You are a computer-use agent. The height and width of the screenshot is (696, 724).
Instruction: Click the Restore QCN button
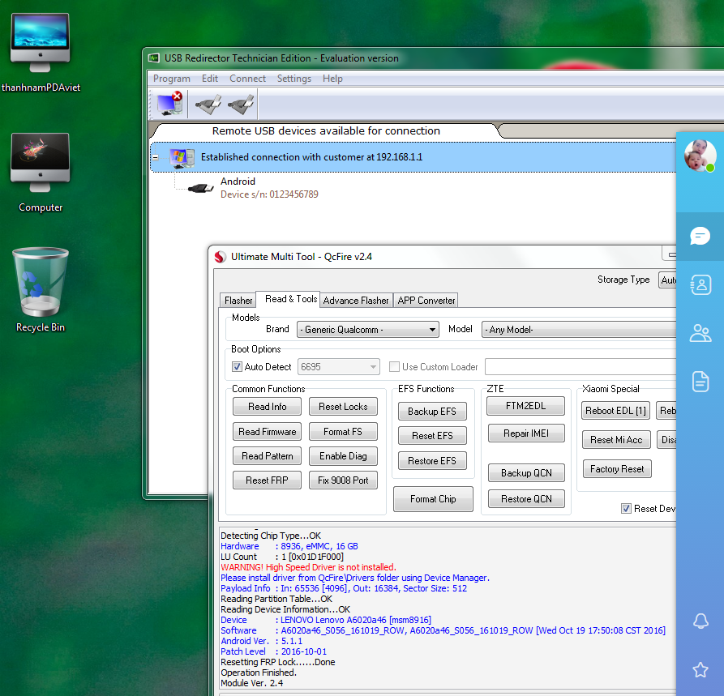click(526, 498)
